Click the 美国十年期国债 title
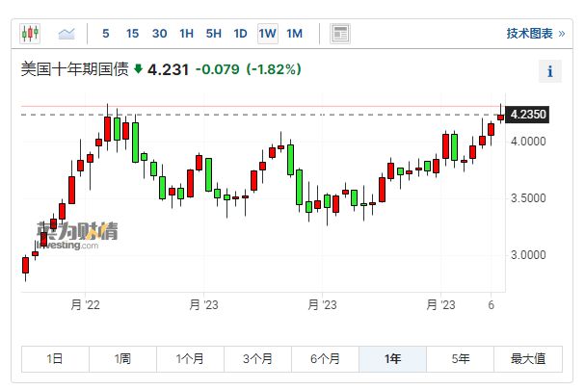This screenshot has width=585, height=390. [x=74, y=69]
